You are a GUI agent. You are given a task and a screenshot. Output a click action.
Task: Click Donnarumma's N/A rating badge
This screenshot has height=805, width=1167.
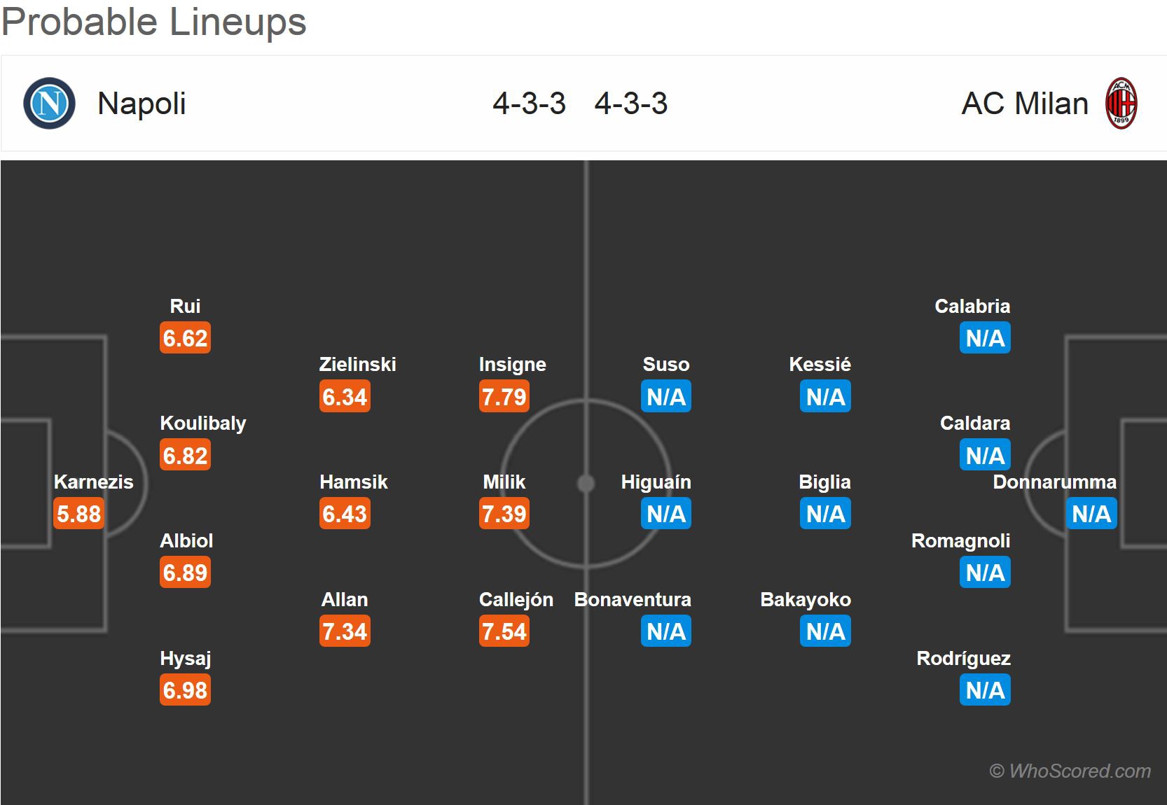[x=1091, y=514]
